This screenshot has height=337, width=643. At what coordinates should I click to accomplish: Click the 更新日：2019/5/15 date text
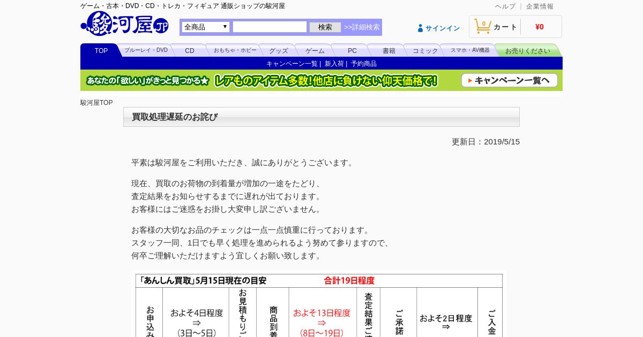pos(485,142)
